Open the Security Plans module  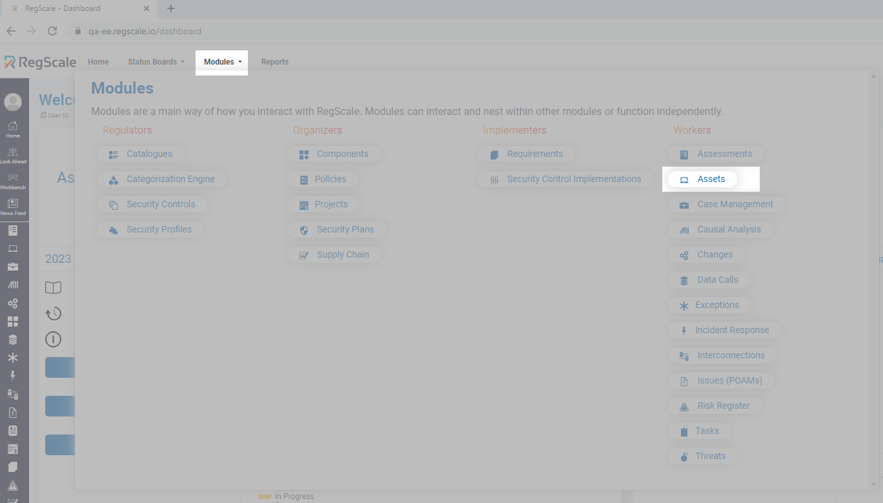336,230
